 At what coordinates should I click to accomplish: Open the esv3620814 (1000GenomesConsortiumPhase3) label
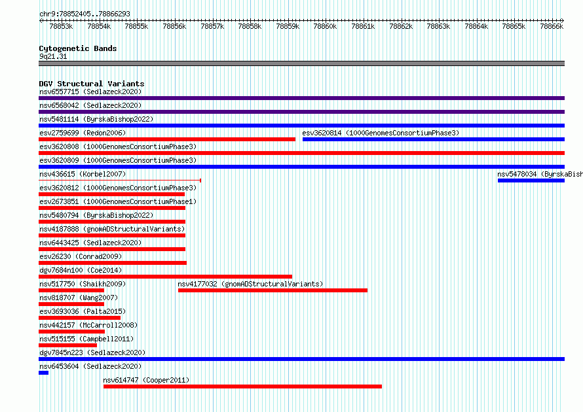coord(381,133)
